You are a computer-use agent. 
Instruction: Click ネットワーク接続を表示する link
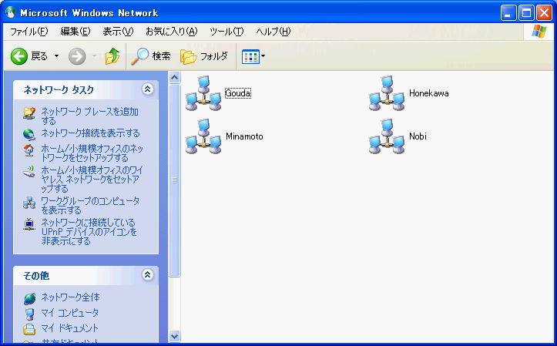(x=90, y=133)
